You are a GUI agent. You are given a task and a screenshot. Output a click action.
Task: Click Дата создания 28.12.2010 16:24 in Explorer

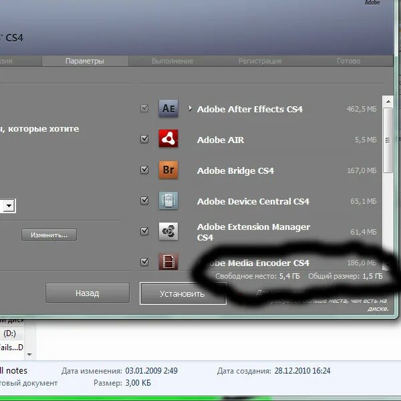[x=274, y=370]
